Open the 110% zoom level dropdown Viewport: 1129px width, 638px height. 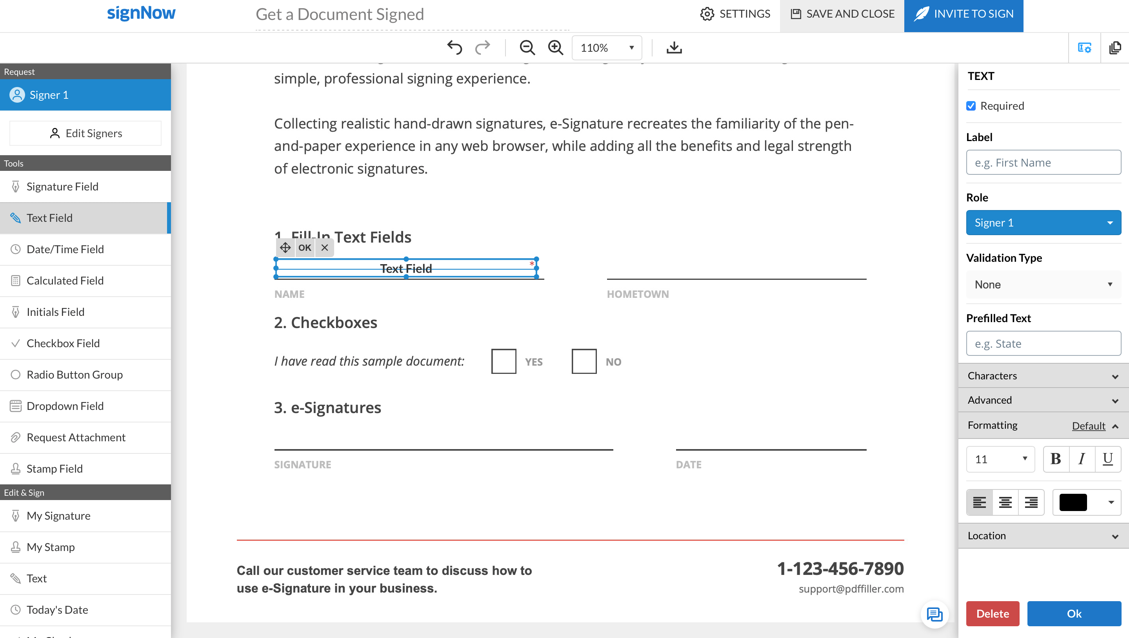point(606,47)
